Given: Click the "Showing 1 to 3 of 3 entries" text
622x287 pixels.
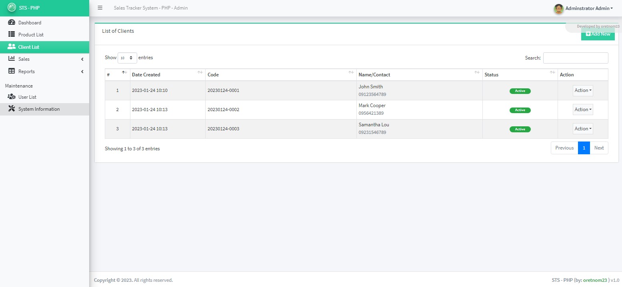Looking at the screenshot, I should (132, 149).
